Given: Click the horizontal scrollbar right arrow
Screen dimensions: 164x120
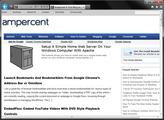Looking at the screenshot, I should 158,117.
